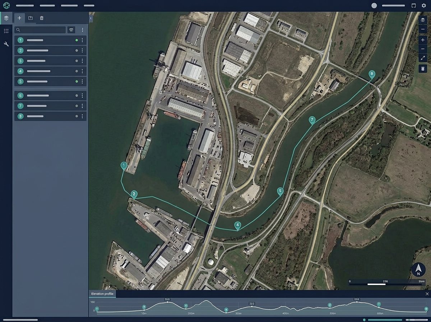Click the map toolbar trash button

pyautogui.click(x=423, y=69)
